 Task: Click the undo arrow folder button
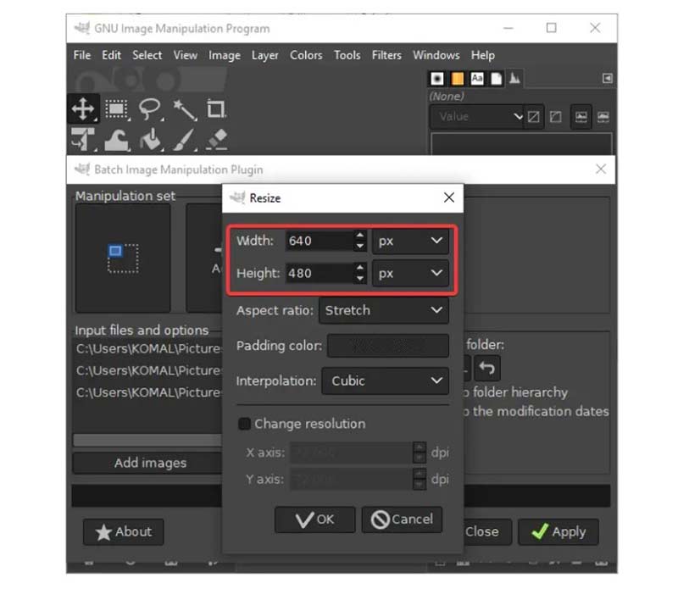pos(486,368)
